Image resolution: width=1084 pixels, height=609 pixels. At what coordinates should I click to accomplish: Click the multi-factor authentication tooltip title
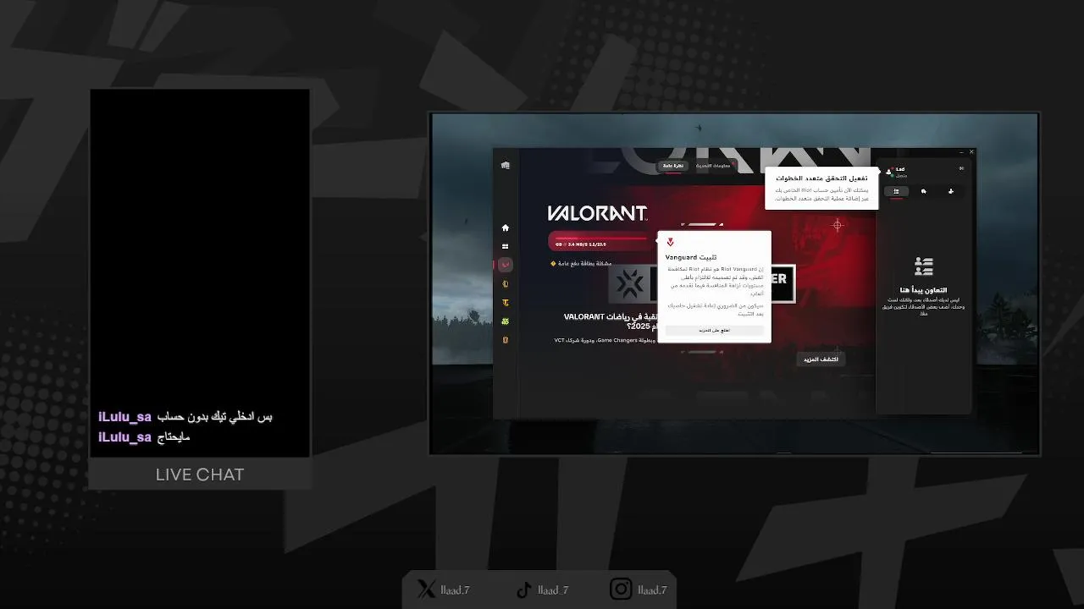821,178
